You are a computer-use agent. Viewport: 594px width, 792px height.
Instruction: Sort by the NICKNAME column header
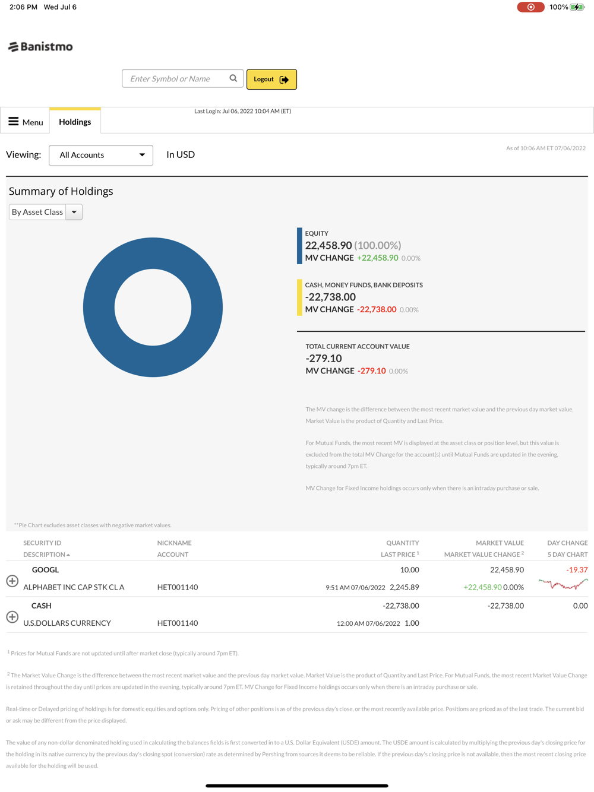point(174,543)
